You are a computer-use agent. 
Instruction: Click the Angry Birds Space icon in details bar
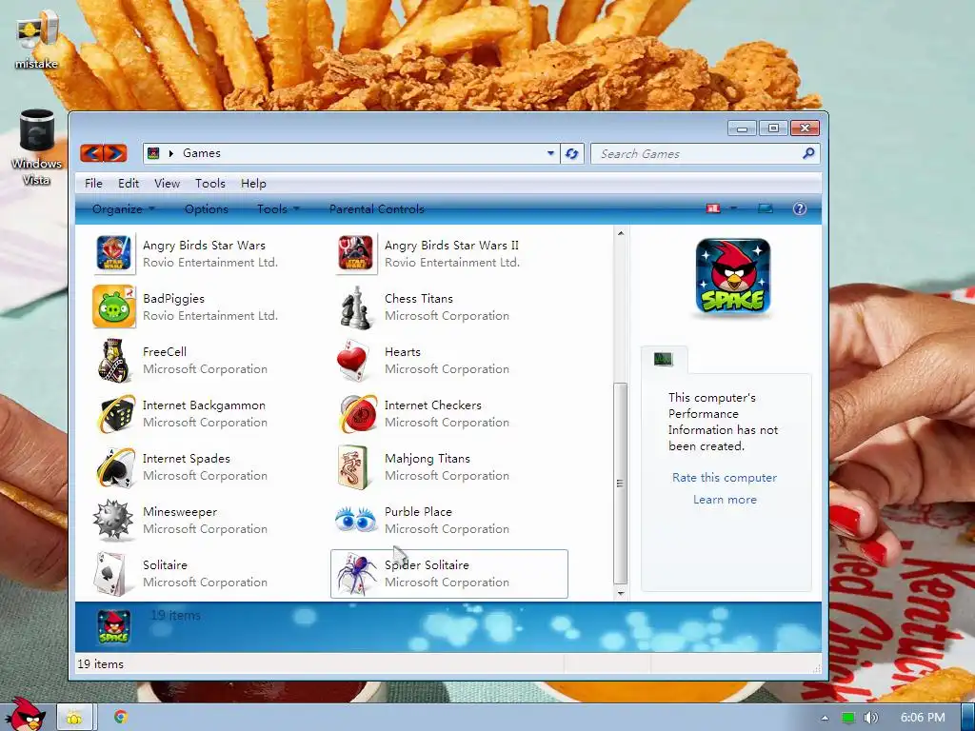pos(114,626)
